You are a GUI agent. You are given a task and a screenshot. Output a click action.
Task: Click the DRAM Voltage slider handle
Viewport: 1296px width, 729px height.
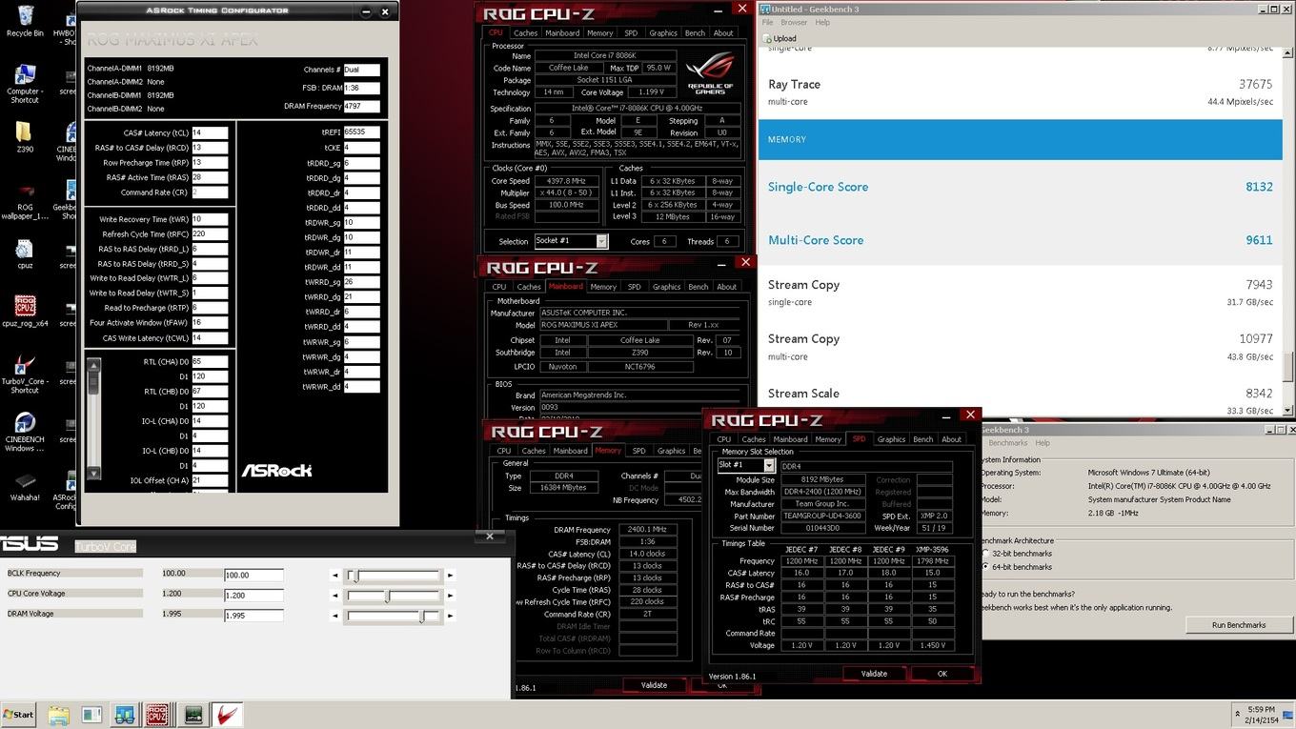pyautogui.click(x=421, y=616)
